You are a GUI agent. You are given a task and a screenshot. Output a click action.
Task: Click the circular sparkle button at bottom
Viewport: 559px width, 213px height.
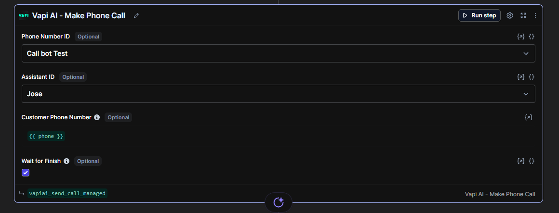coord(279,202)
